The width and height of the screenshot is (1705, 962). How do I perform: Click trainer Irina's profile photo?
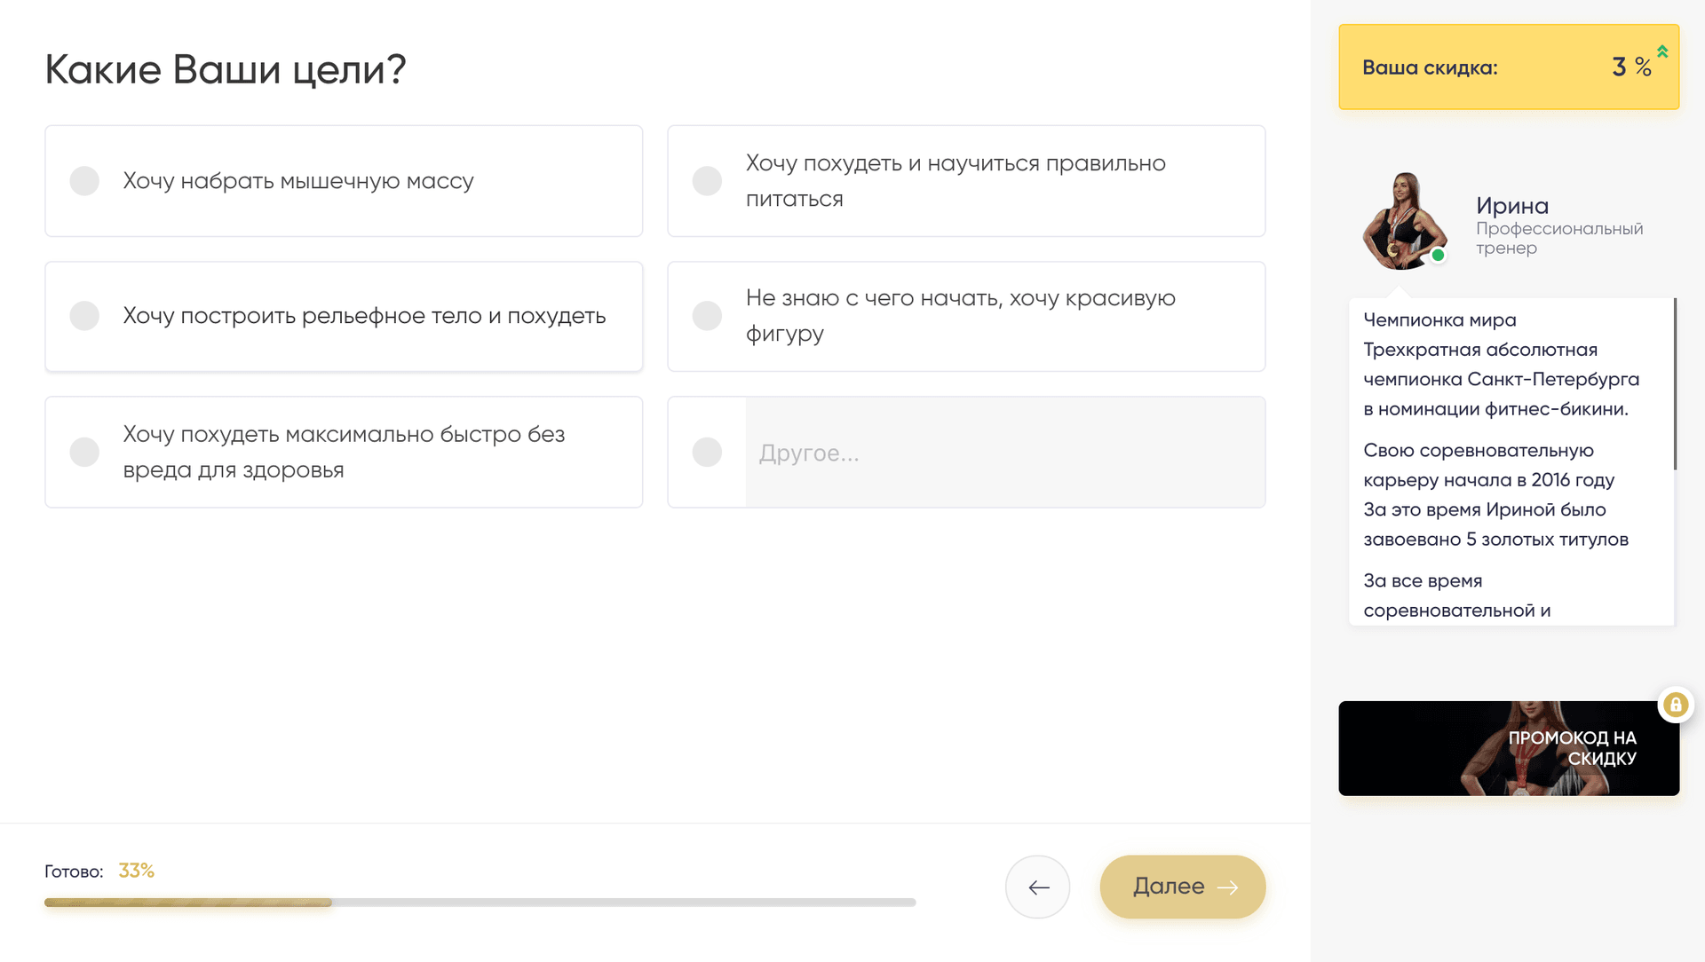click(x=1404, y=221)
